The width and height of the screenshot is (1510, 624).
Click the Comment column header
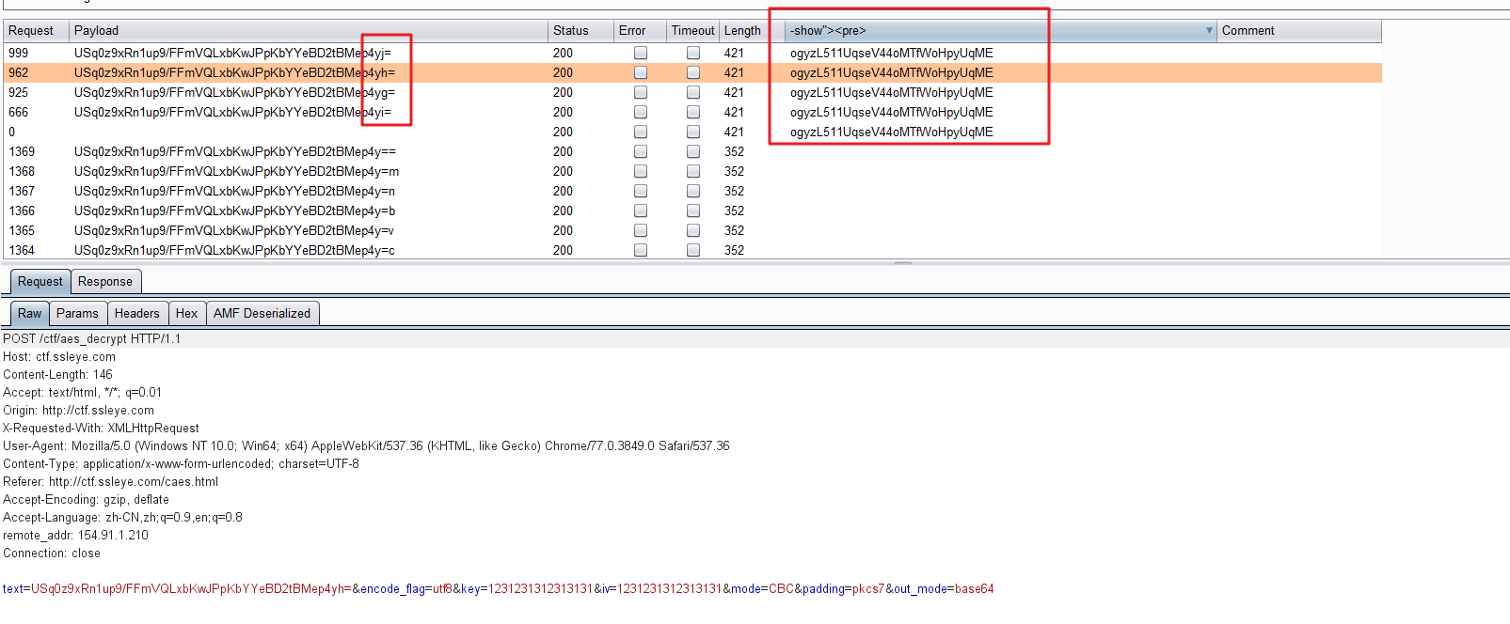coord(1298,31)
